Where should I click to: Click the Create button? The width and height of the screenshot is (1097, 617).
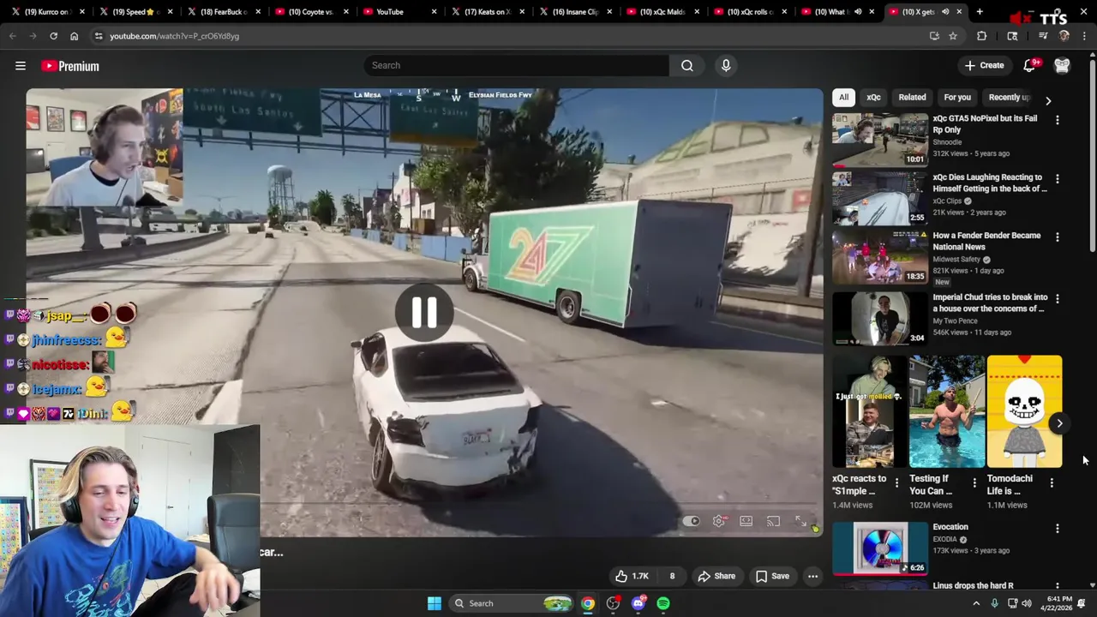(984, 65)
